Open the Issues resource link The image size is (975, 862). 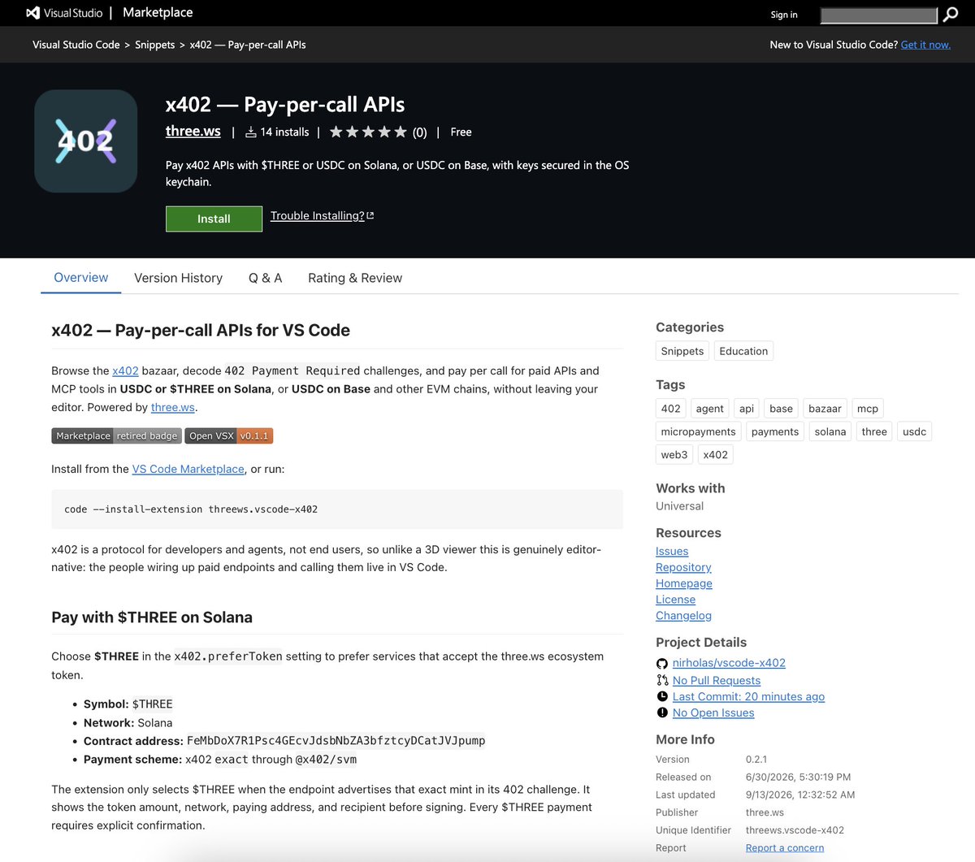click(x=672, y=551)
